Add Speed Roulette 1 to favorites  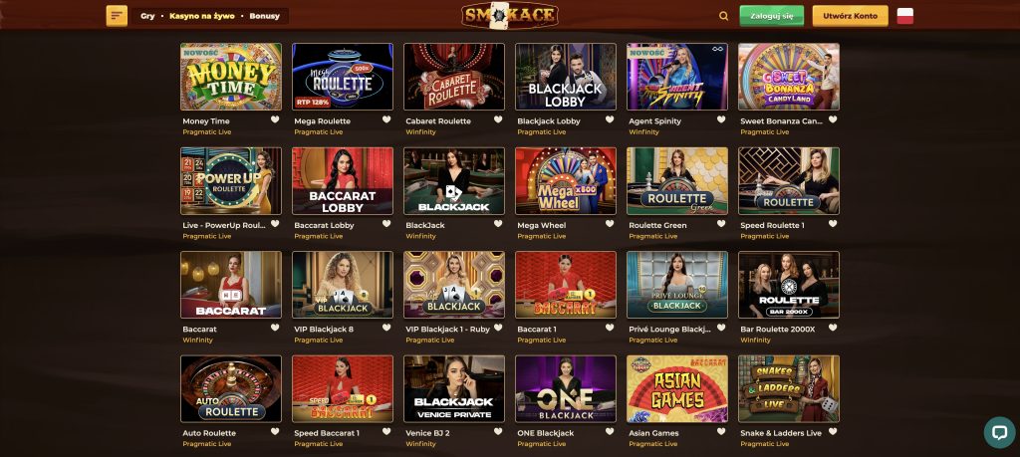[833, 224]
